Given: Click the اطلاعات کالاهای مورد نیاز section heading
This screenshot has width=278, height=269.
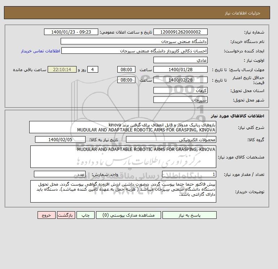Looking at the screenshot, I should [238, 116].
